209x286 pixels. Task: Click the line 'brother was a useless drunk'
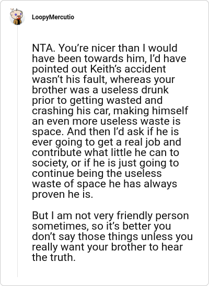[x=100, y=90]
